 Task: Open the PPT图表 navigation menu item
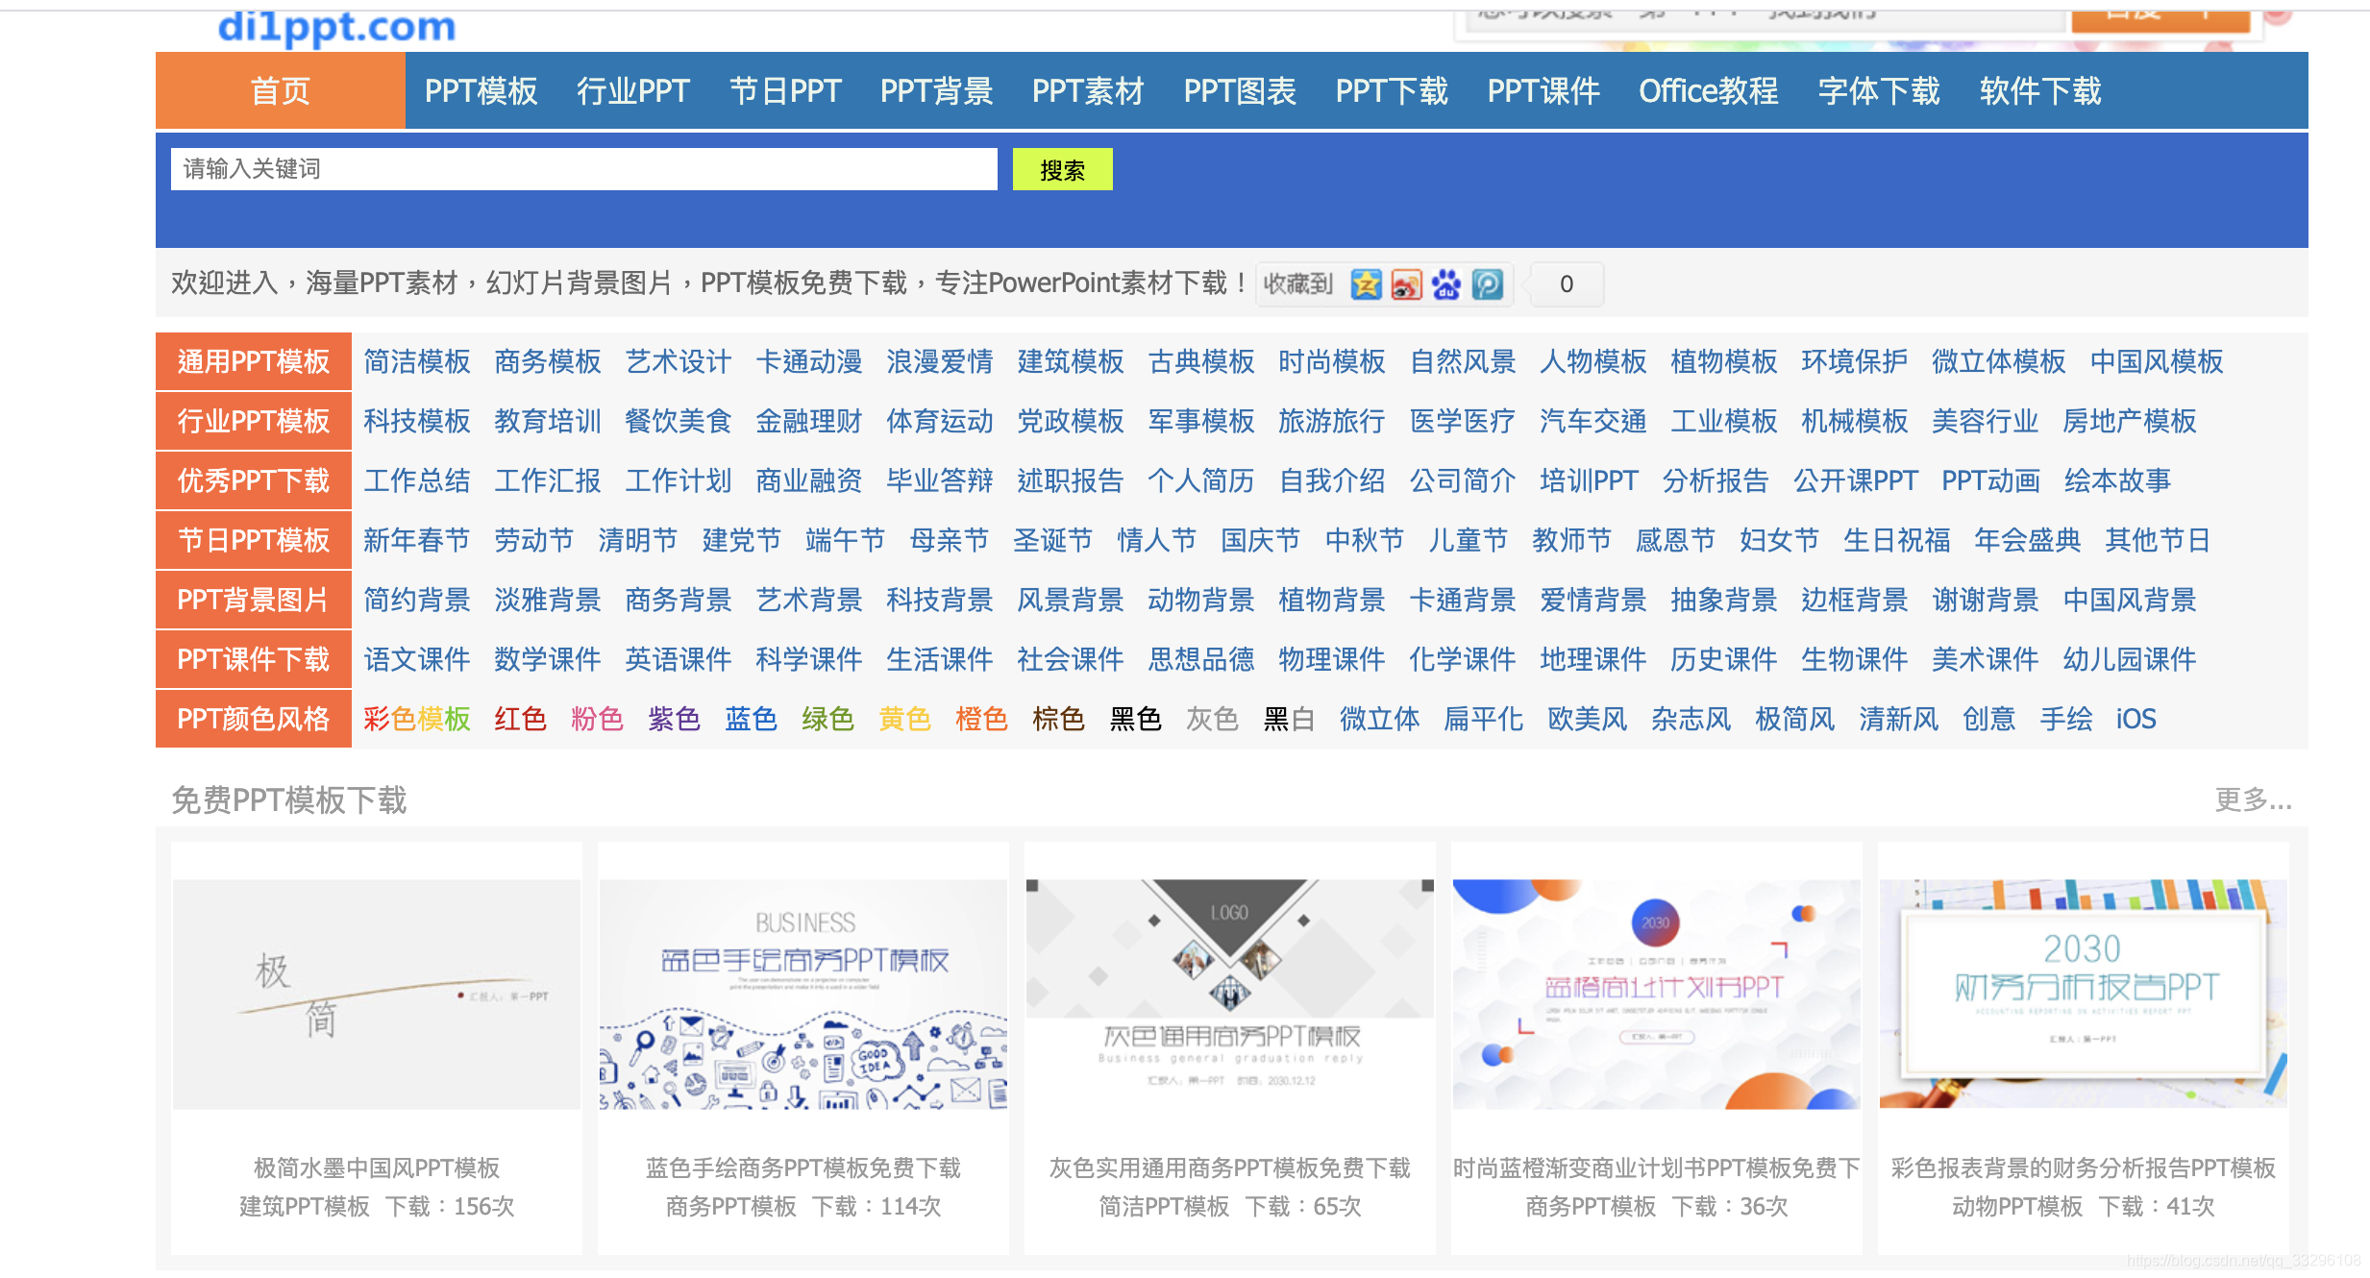(1239, 91)
